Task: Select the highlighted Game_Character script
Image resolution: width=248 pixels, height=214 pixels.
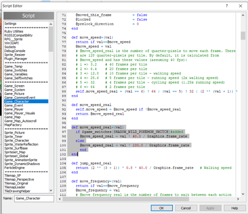Action: [x=26, y=102]
